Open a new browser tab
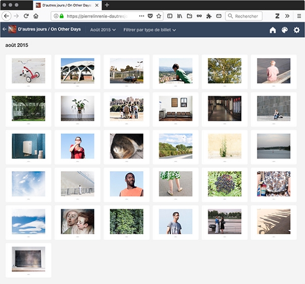The width and height of the screenshot is (305, 284). (x=107, y=5)
